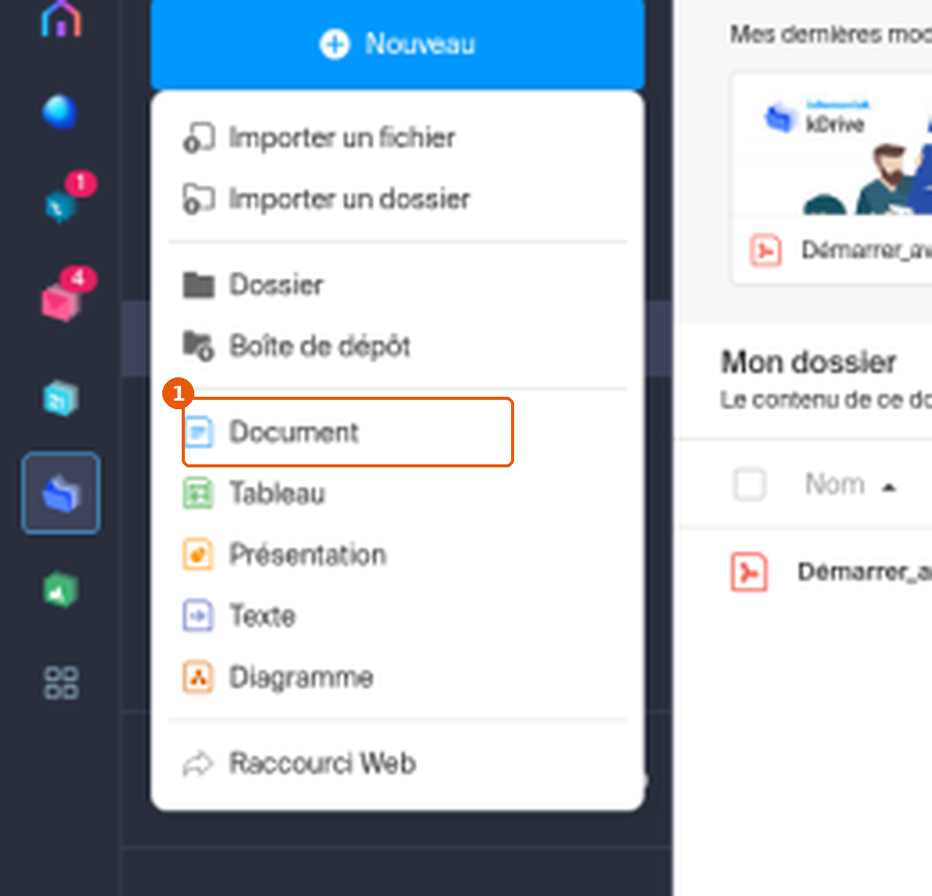
Task: Open the blue sphere app in sidebar
Action: coord(60,112)
